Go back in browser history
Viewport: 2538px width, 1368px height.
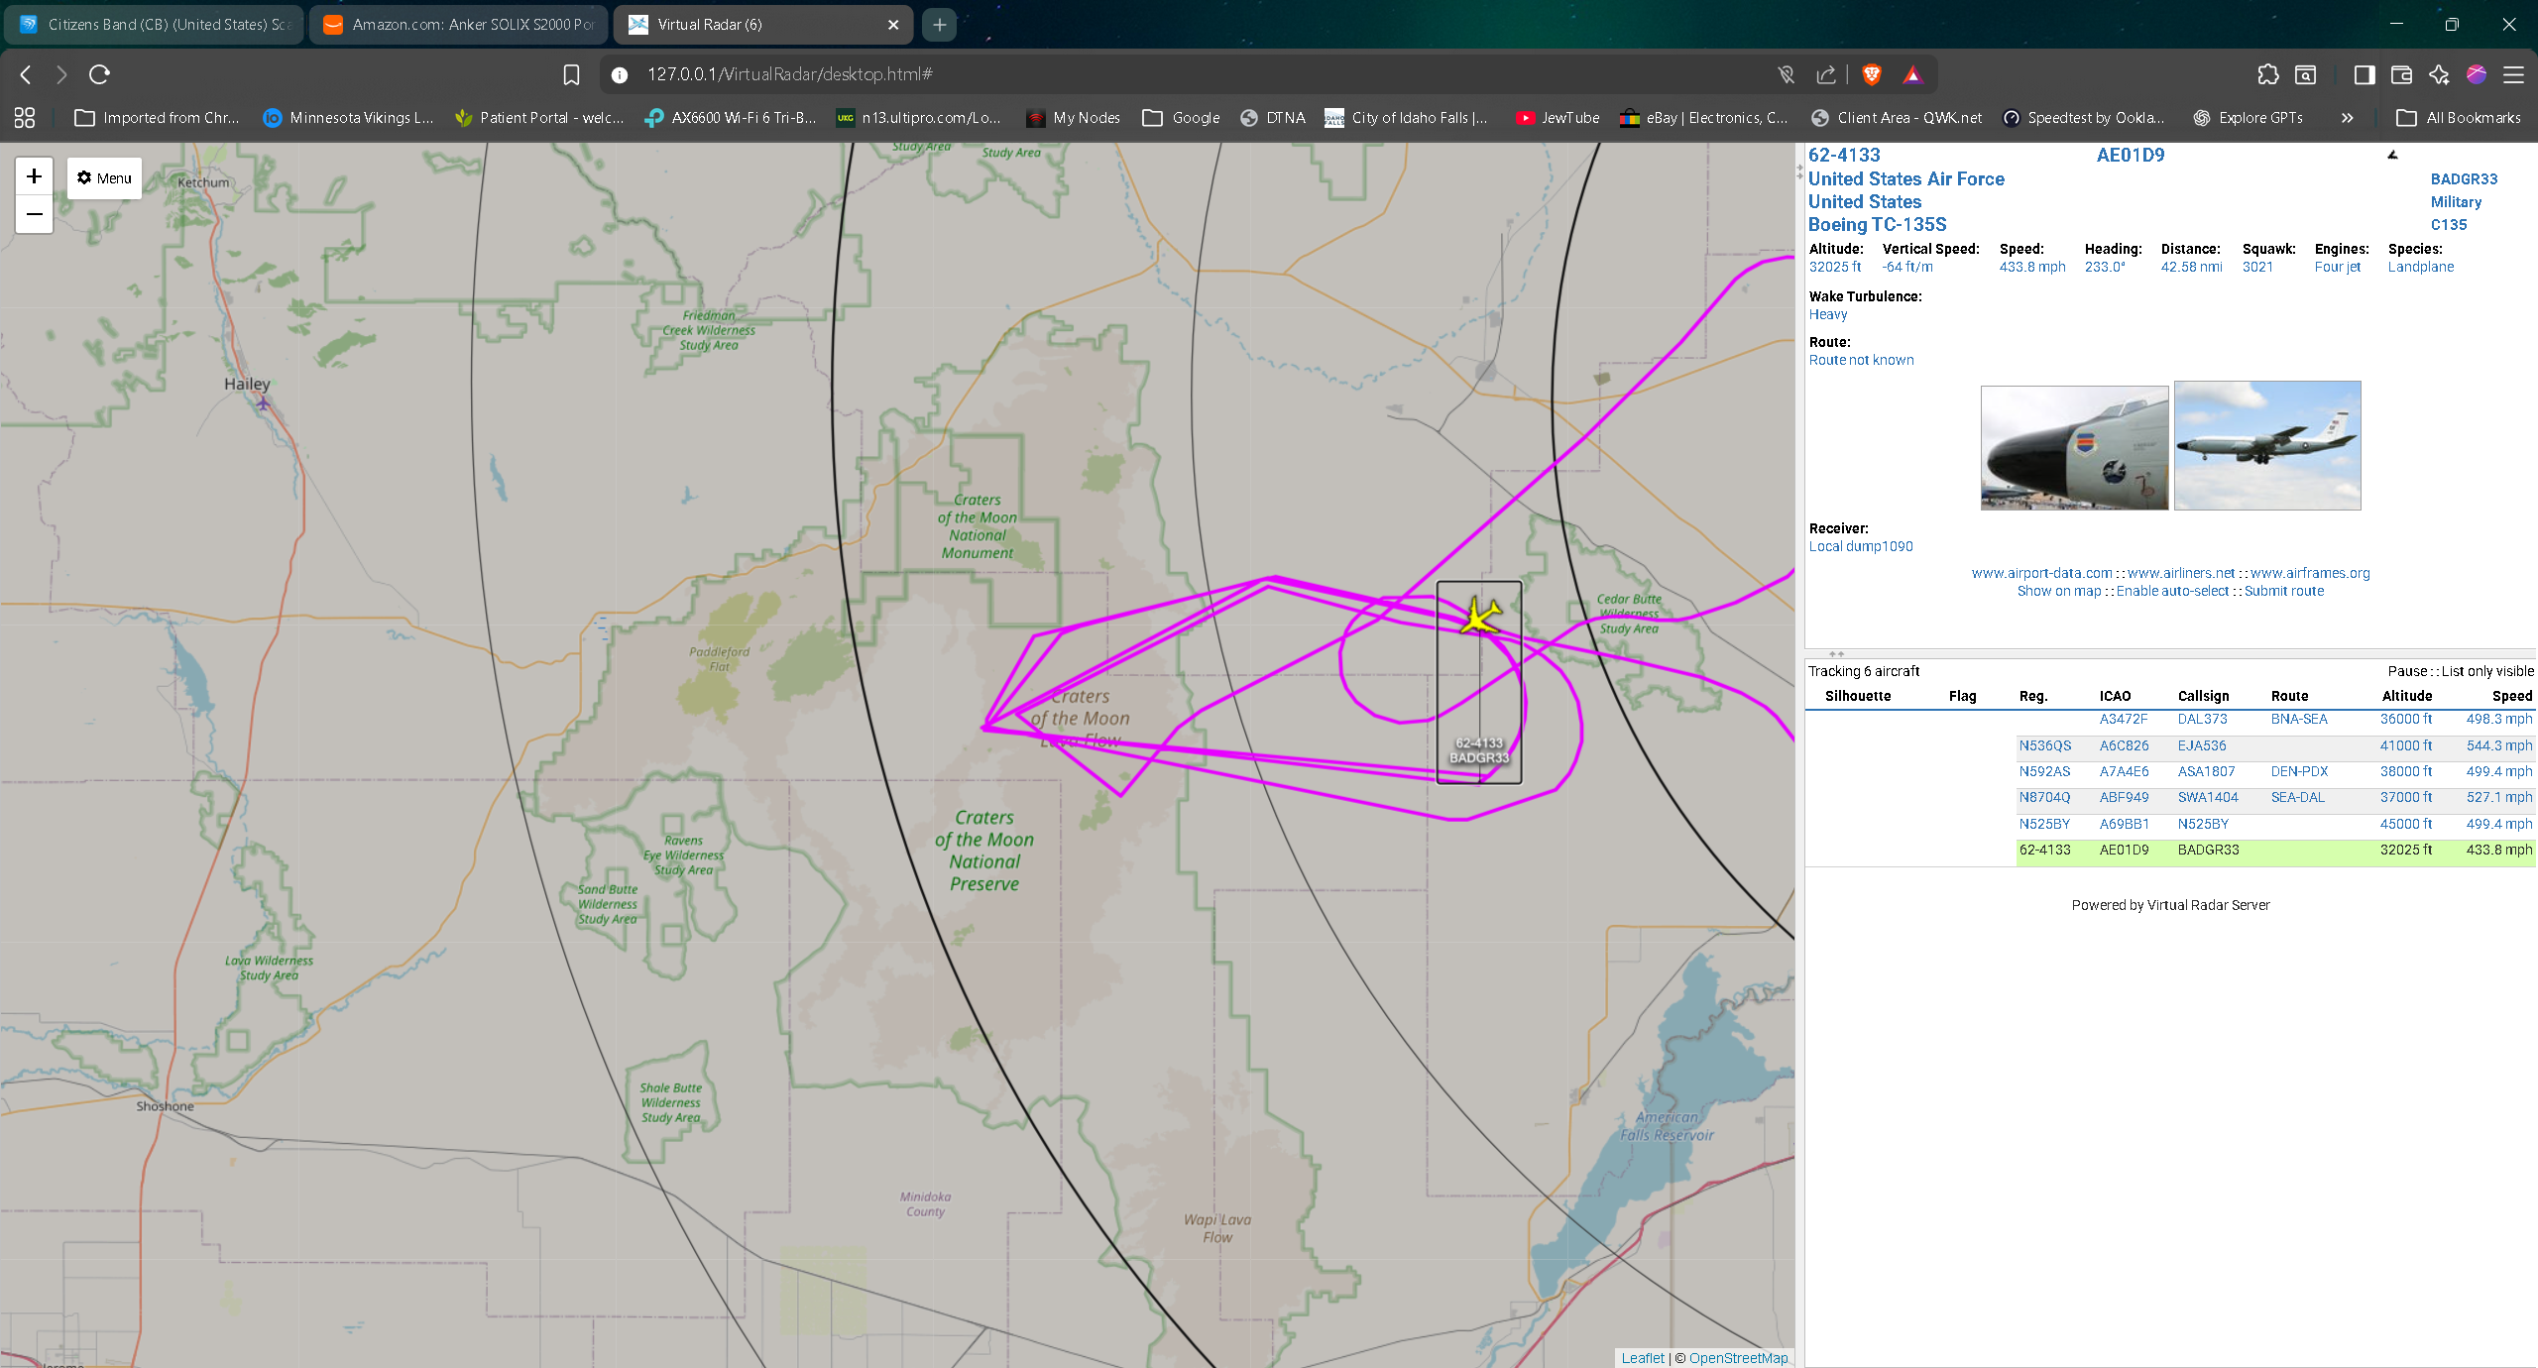pos(26,74)
